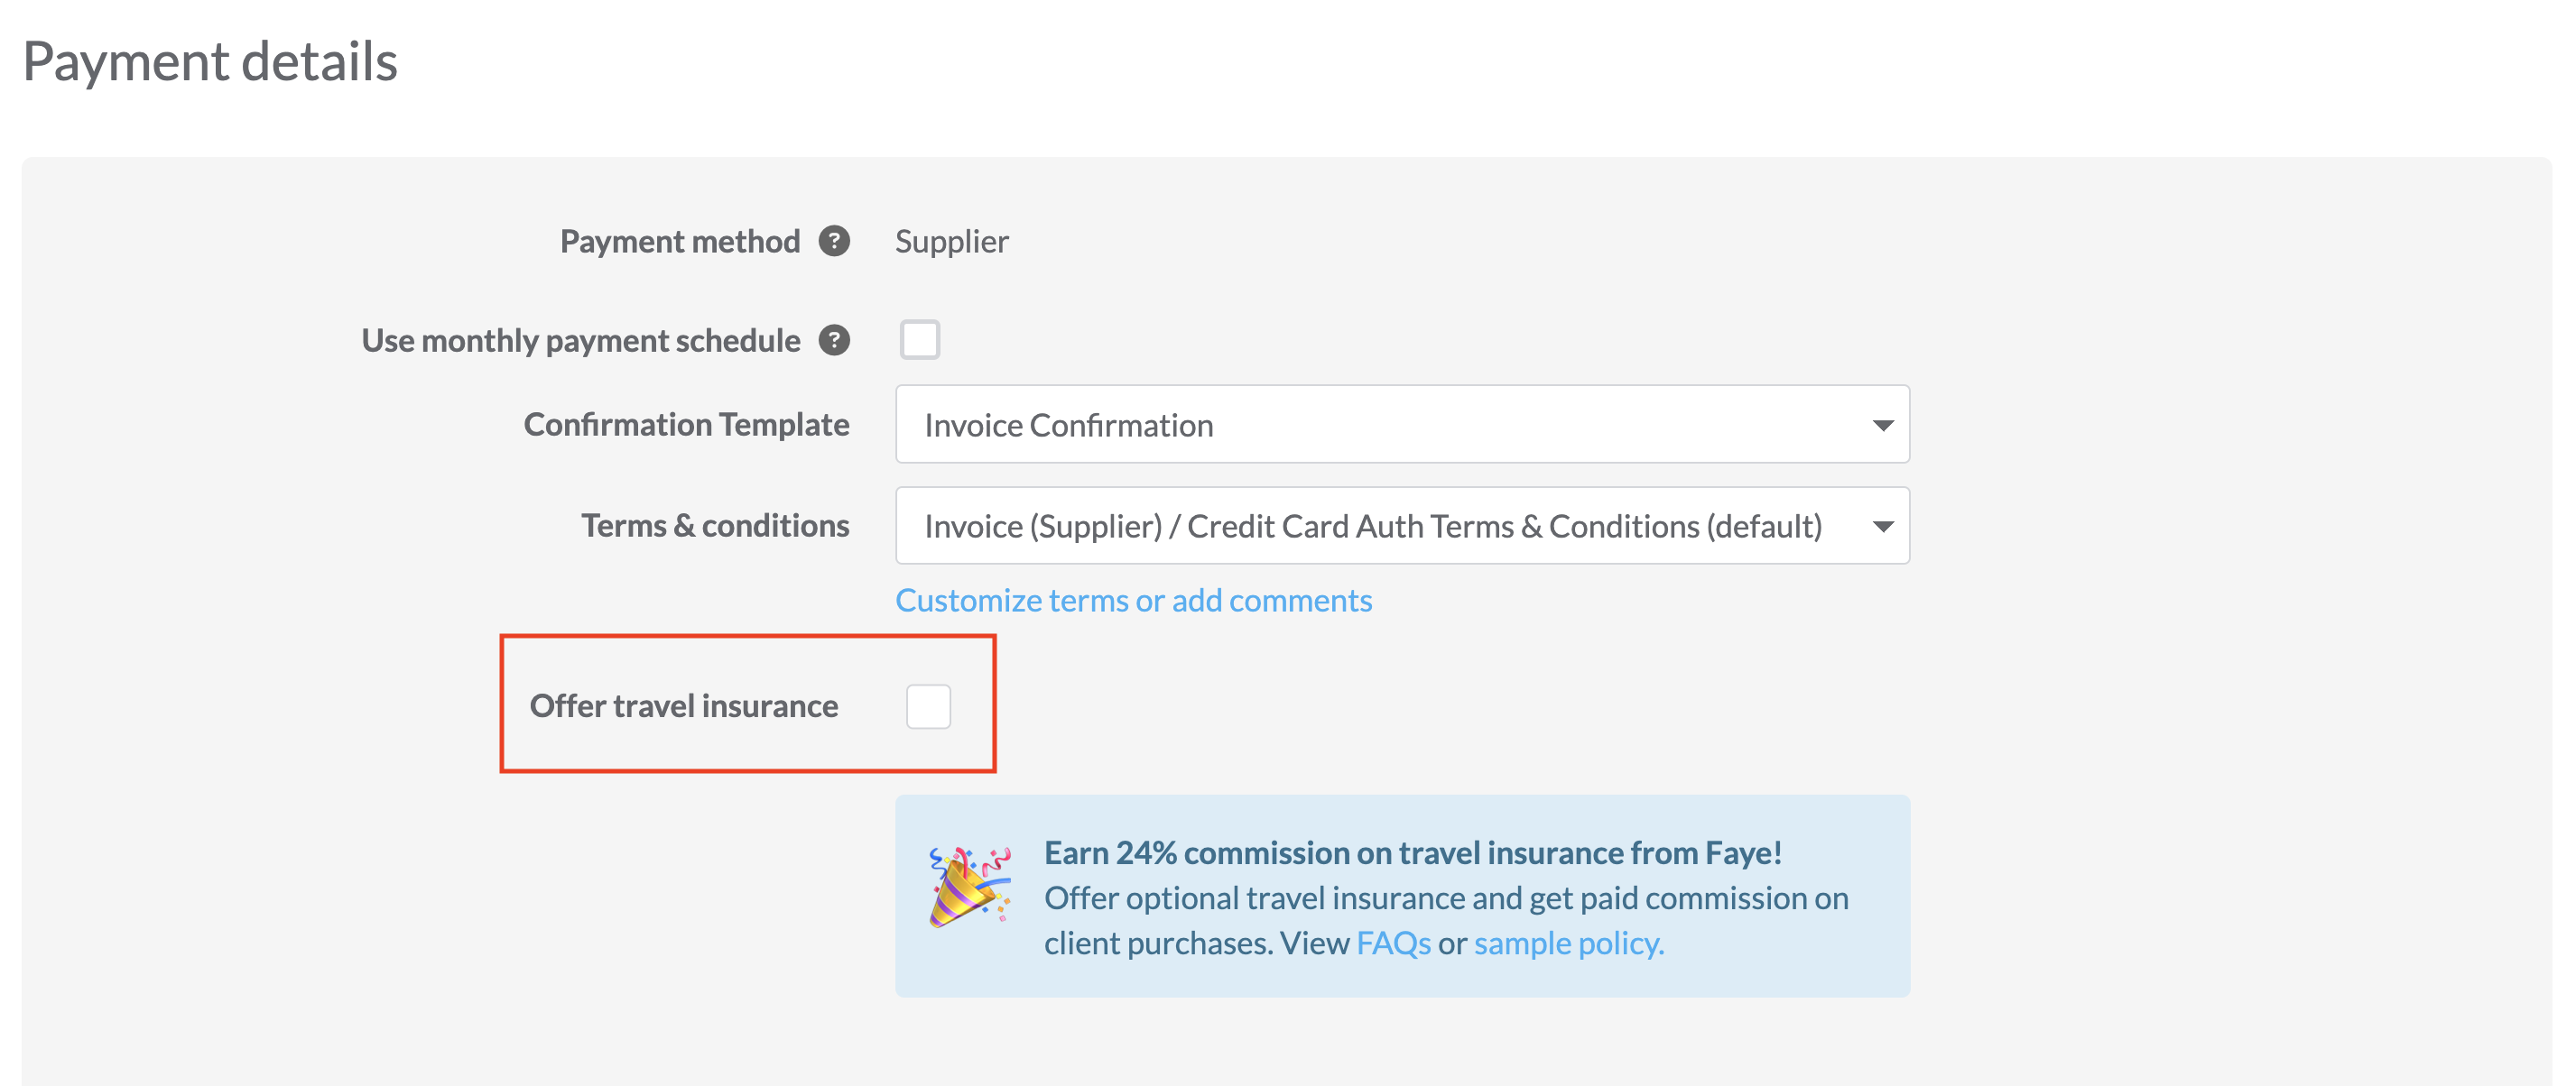The image size is (2576, 1086).
Task: Open the FAQs link
Action: click(1393, 943)
